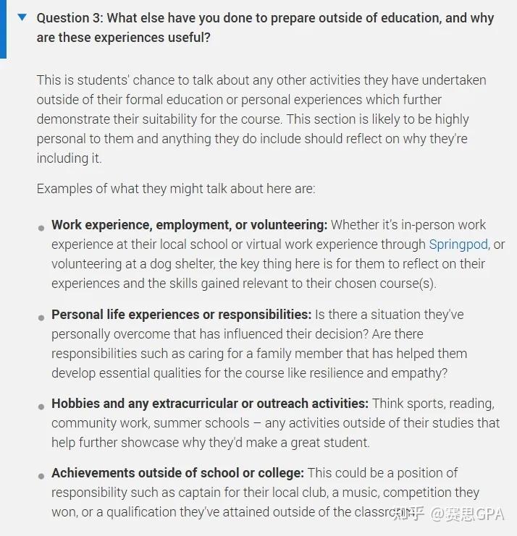Image resolution: width=517 pixels, height=536 pixels.
Task: Click the blue accent bar at left edge
Action: [3, 29]
